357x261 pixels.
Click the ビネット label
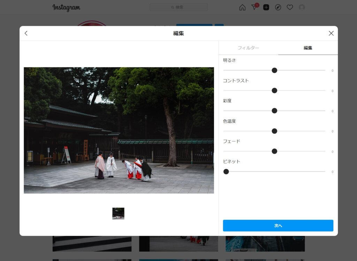tap(231, 161)
